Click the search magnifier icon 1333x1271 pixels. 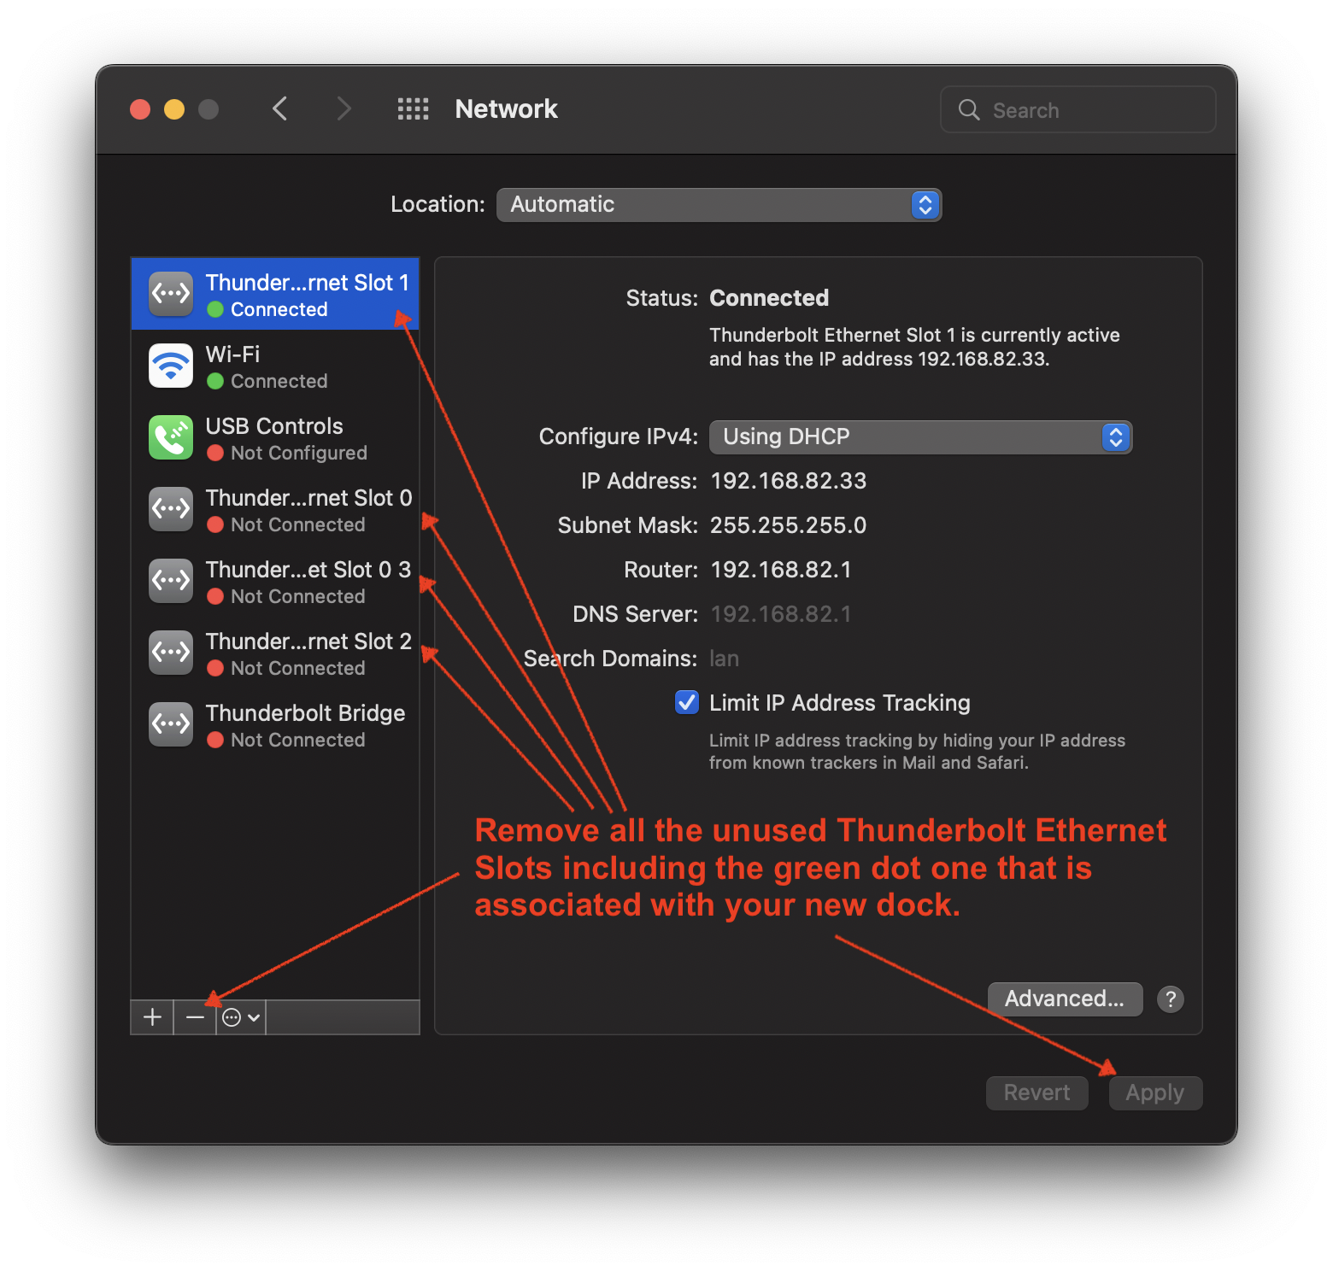click(x=969, y=109)
